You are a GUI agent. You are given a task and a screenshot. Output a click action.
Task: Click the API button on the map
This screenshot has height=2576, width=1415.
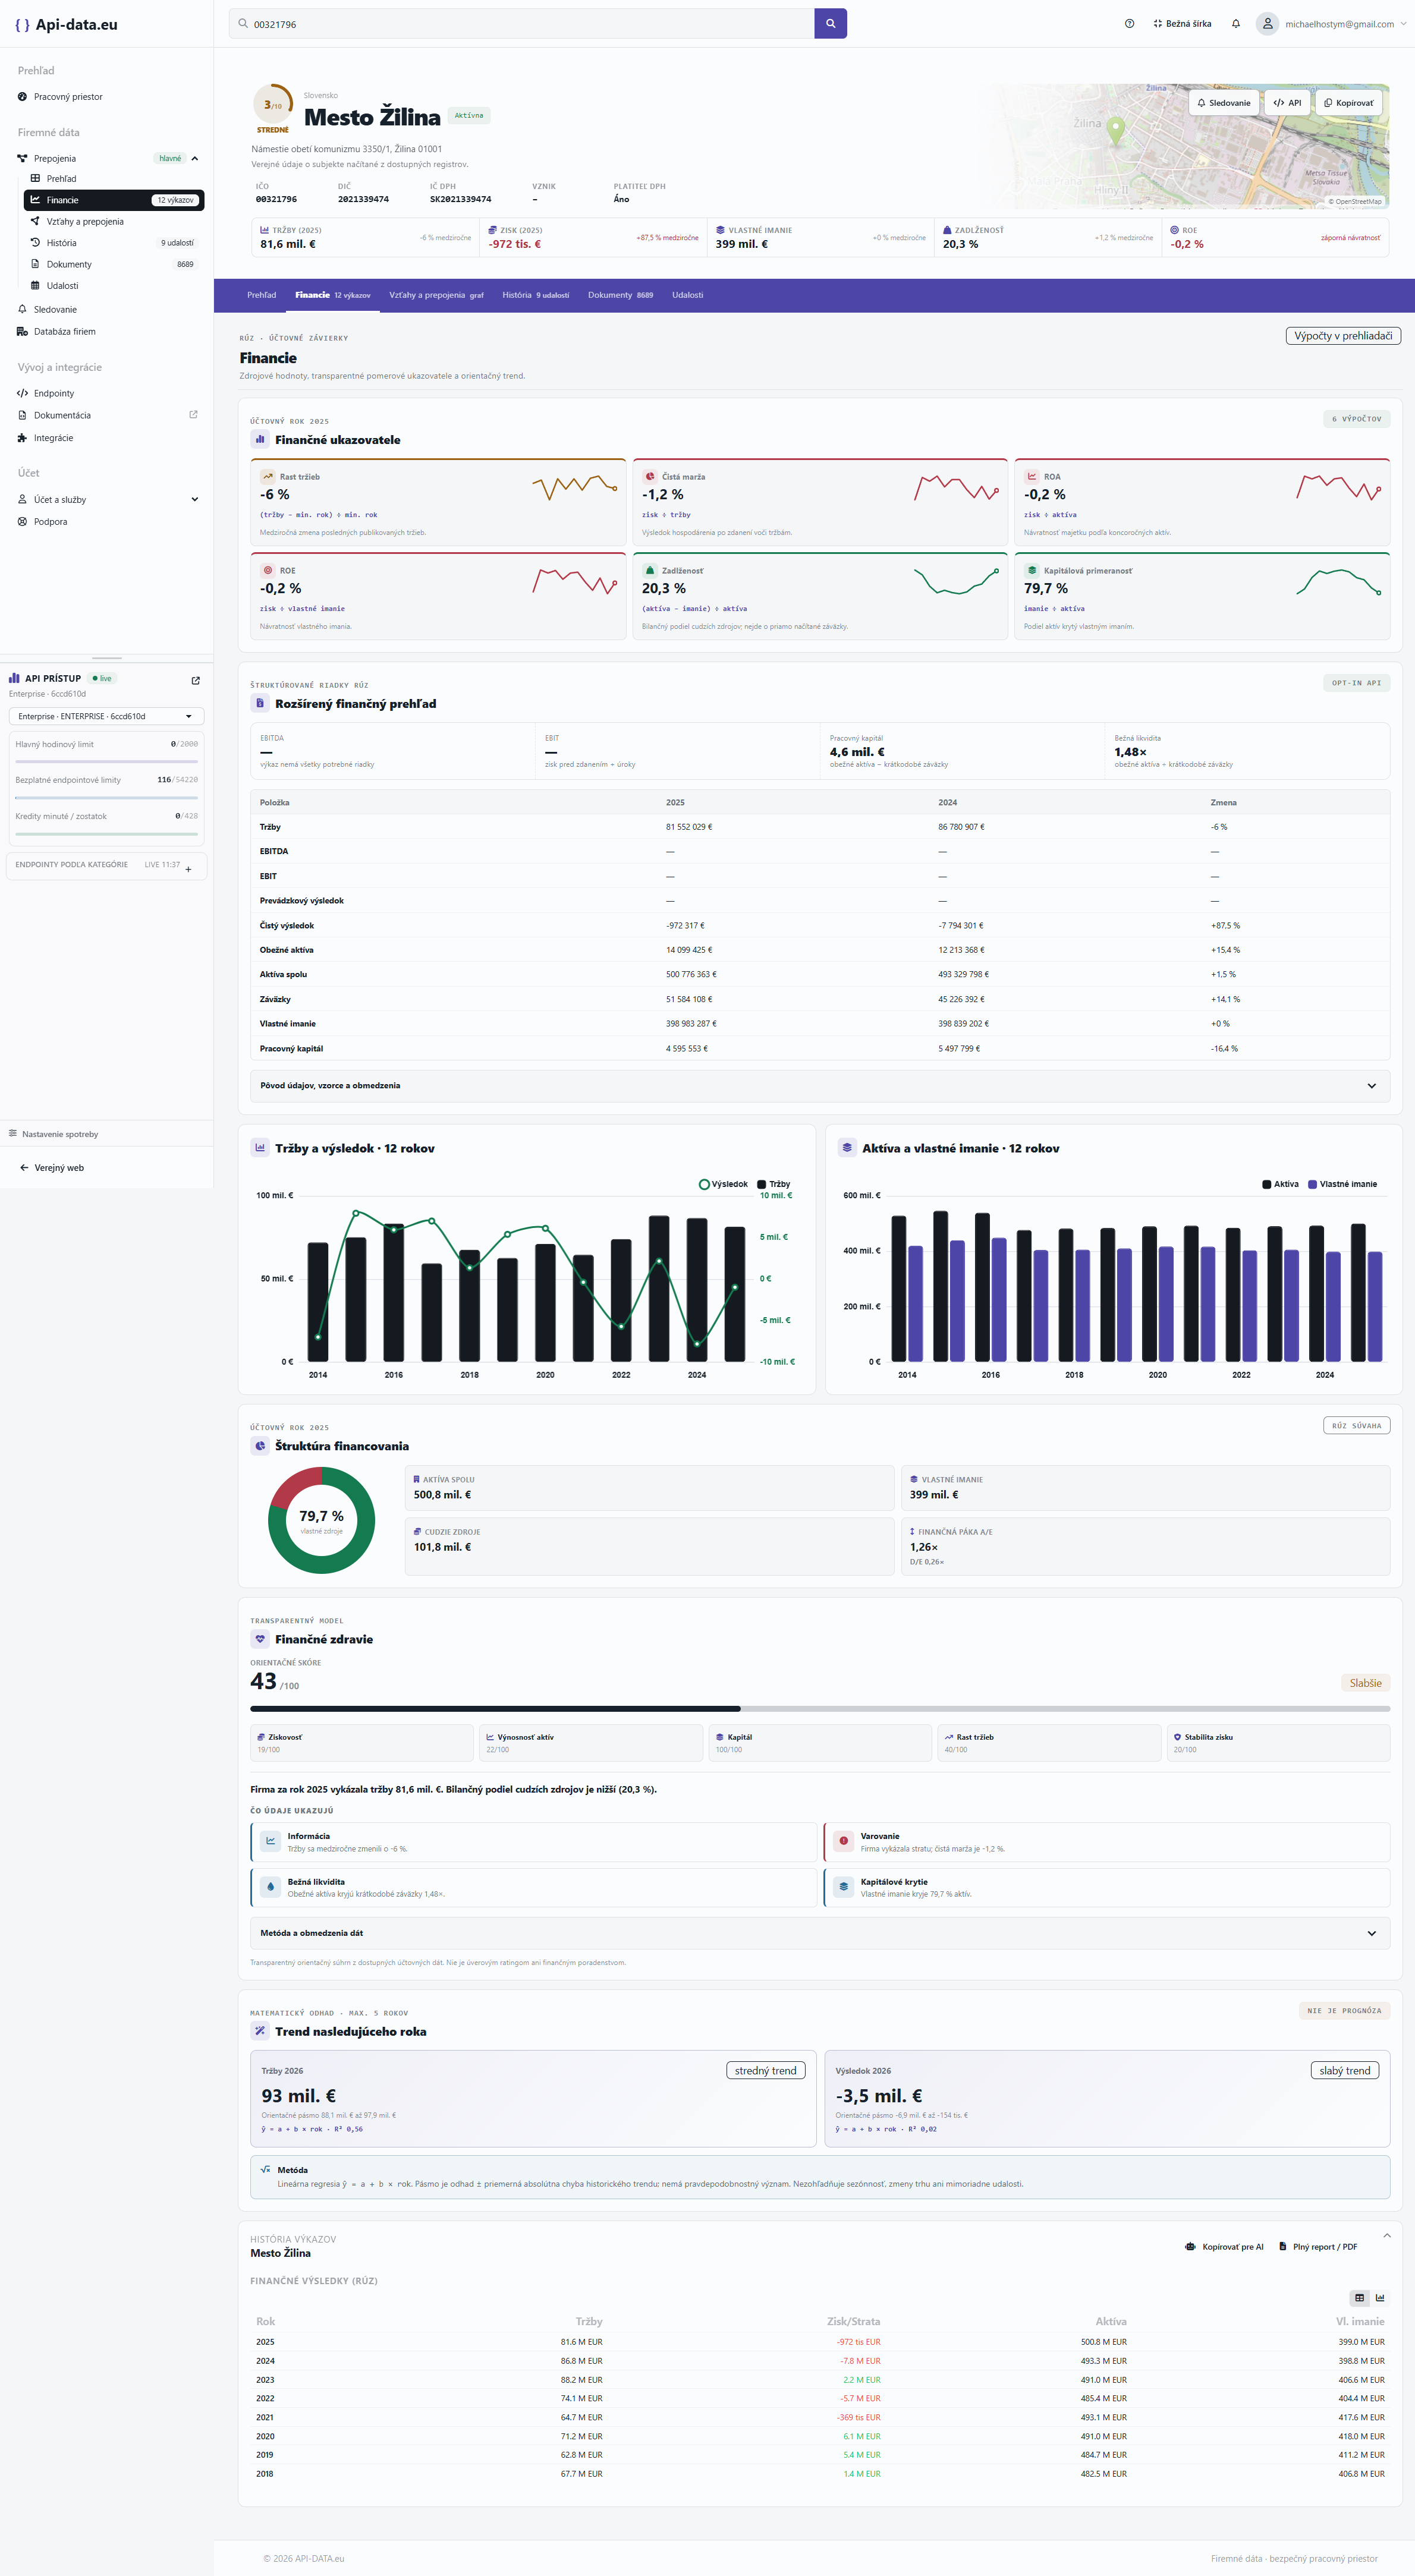click(1287, 103)
